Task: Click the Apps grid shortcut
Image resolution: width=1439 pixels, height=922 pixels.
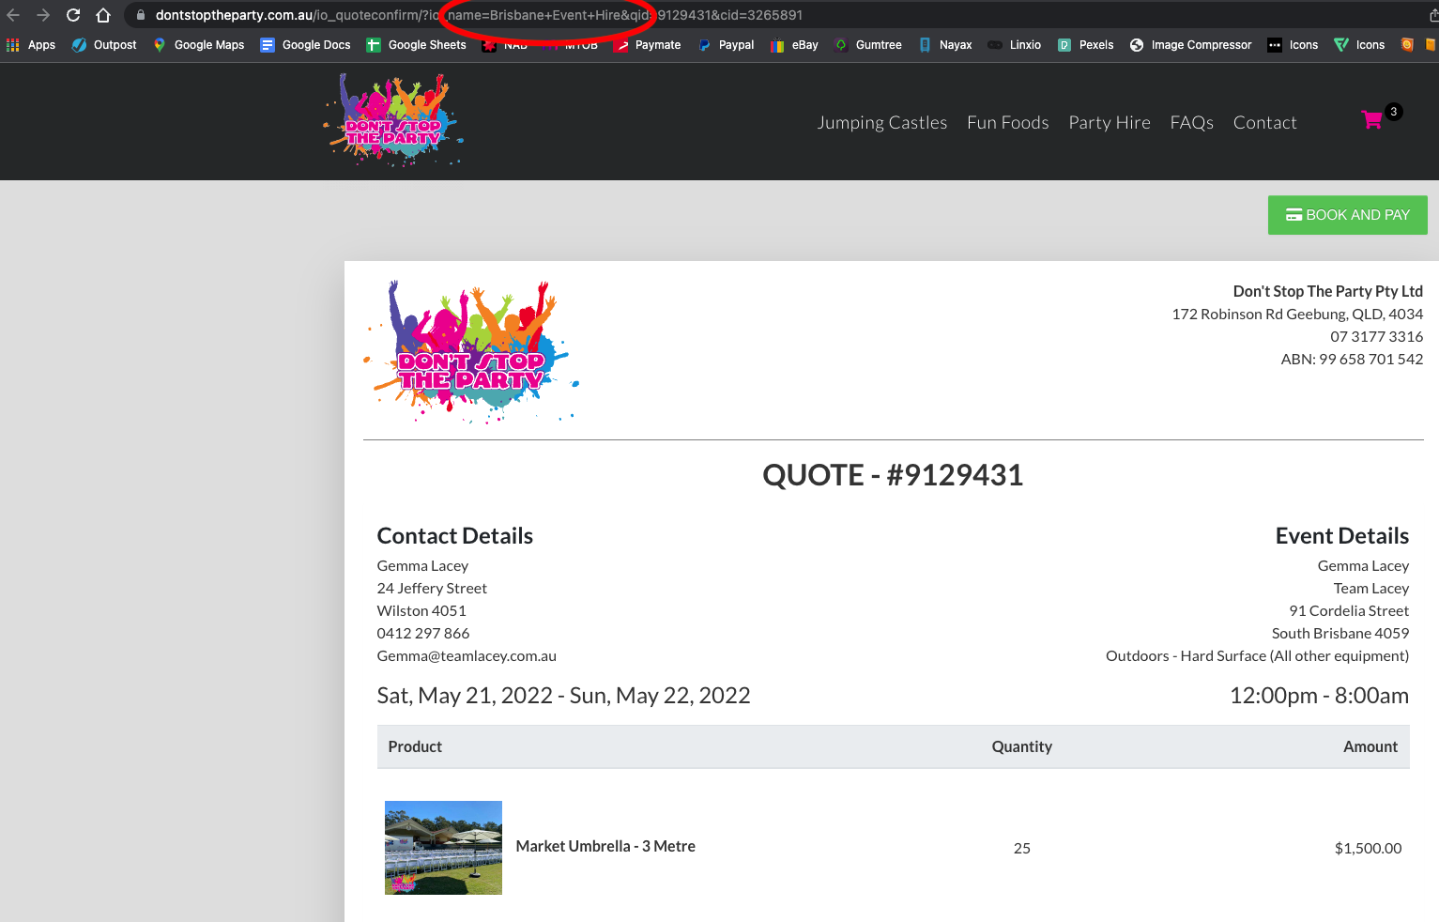Action: (x=31, y=45)
